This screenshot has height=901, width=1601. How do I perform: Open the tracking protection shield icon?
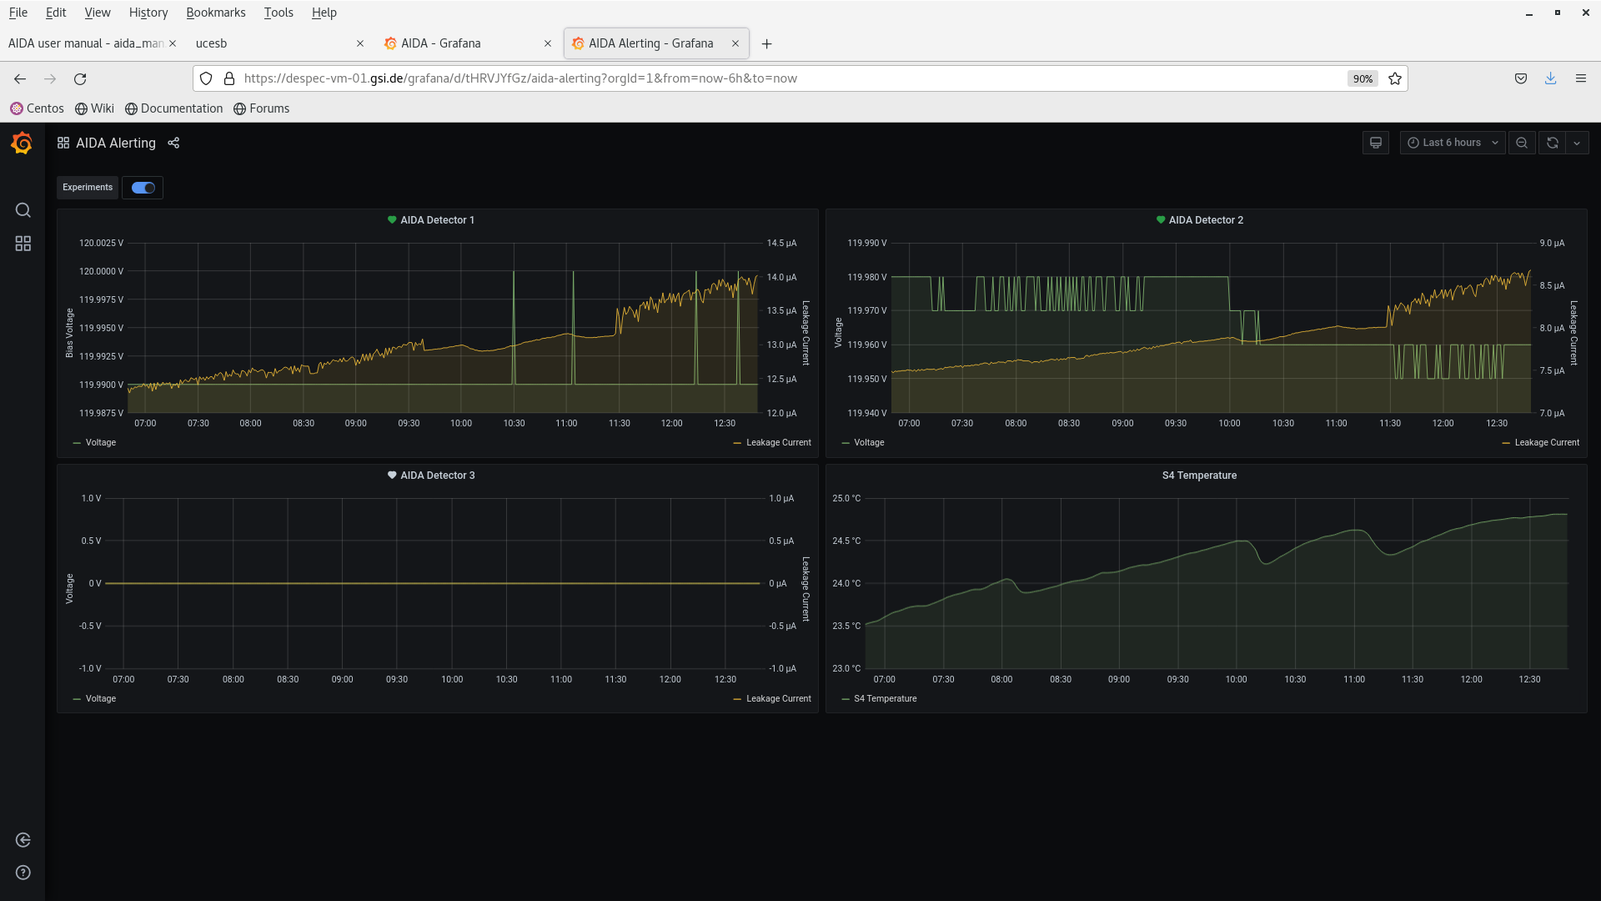tap(206, 78)
